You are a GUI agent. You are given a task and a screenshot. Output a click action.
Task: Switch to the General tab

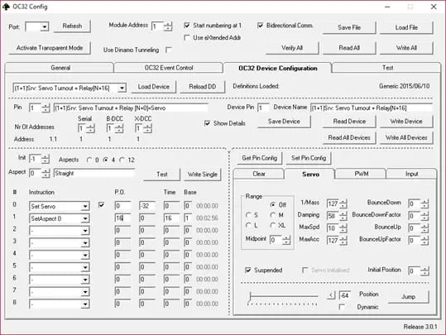tap(60, 68)
